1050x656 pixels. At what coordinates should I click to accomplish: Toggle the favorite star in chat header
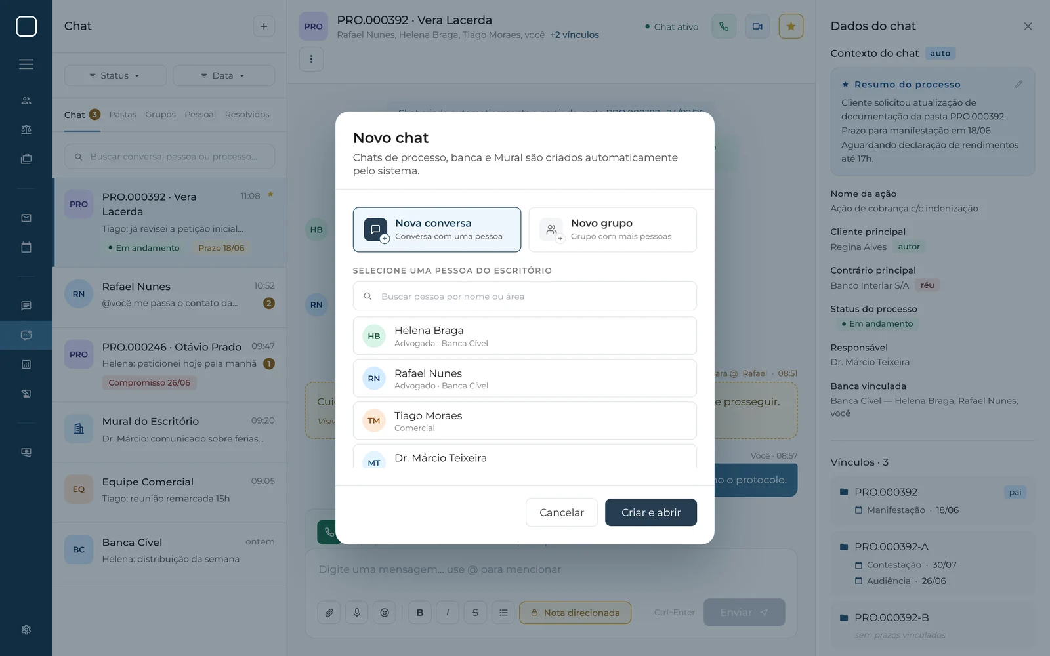[791, 26]
